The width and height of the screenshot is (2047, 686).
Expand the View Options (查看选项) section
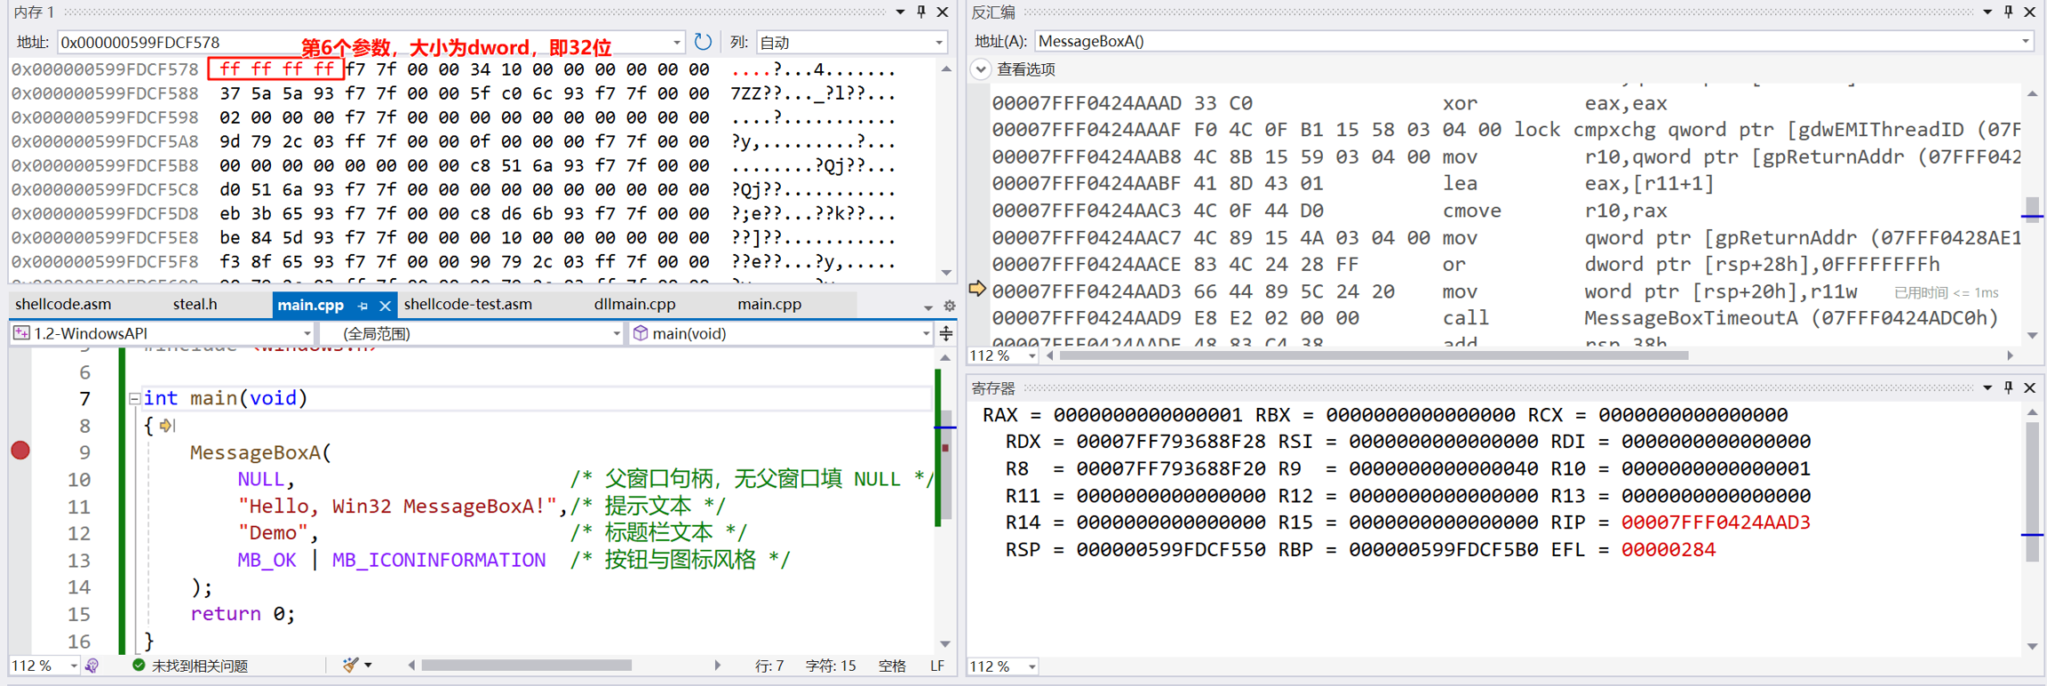[x=981, y=69]
